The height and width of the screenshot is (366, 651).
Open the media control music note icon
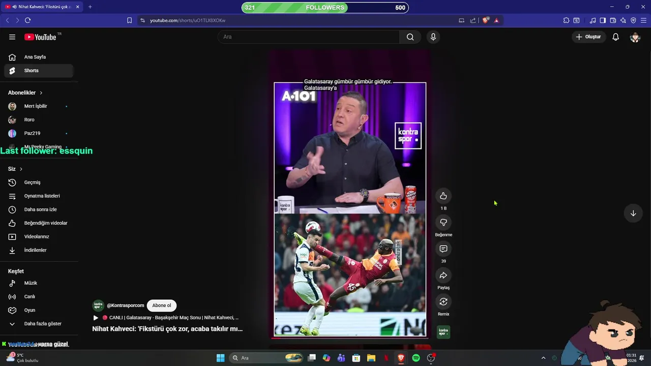point(593,20)
